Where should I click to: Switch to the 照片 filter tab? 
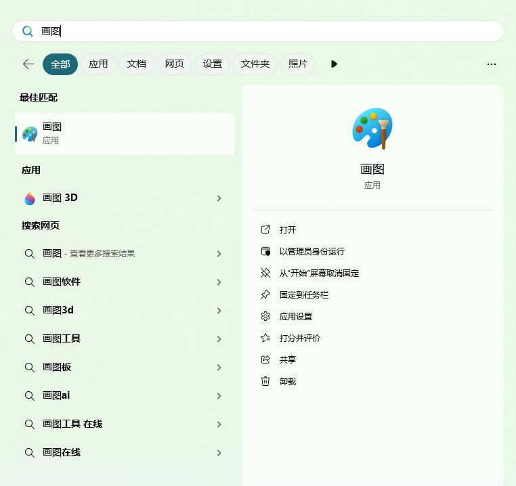(x=298, y=64)
